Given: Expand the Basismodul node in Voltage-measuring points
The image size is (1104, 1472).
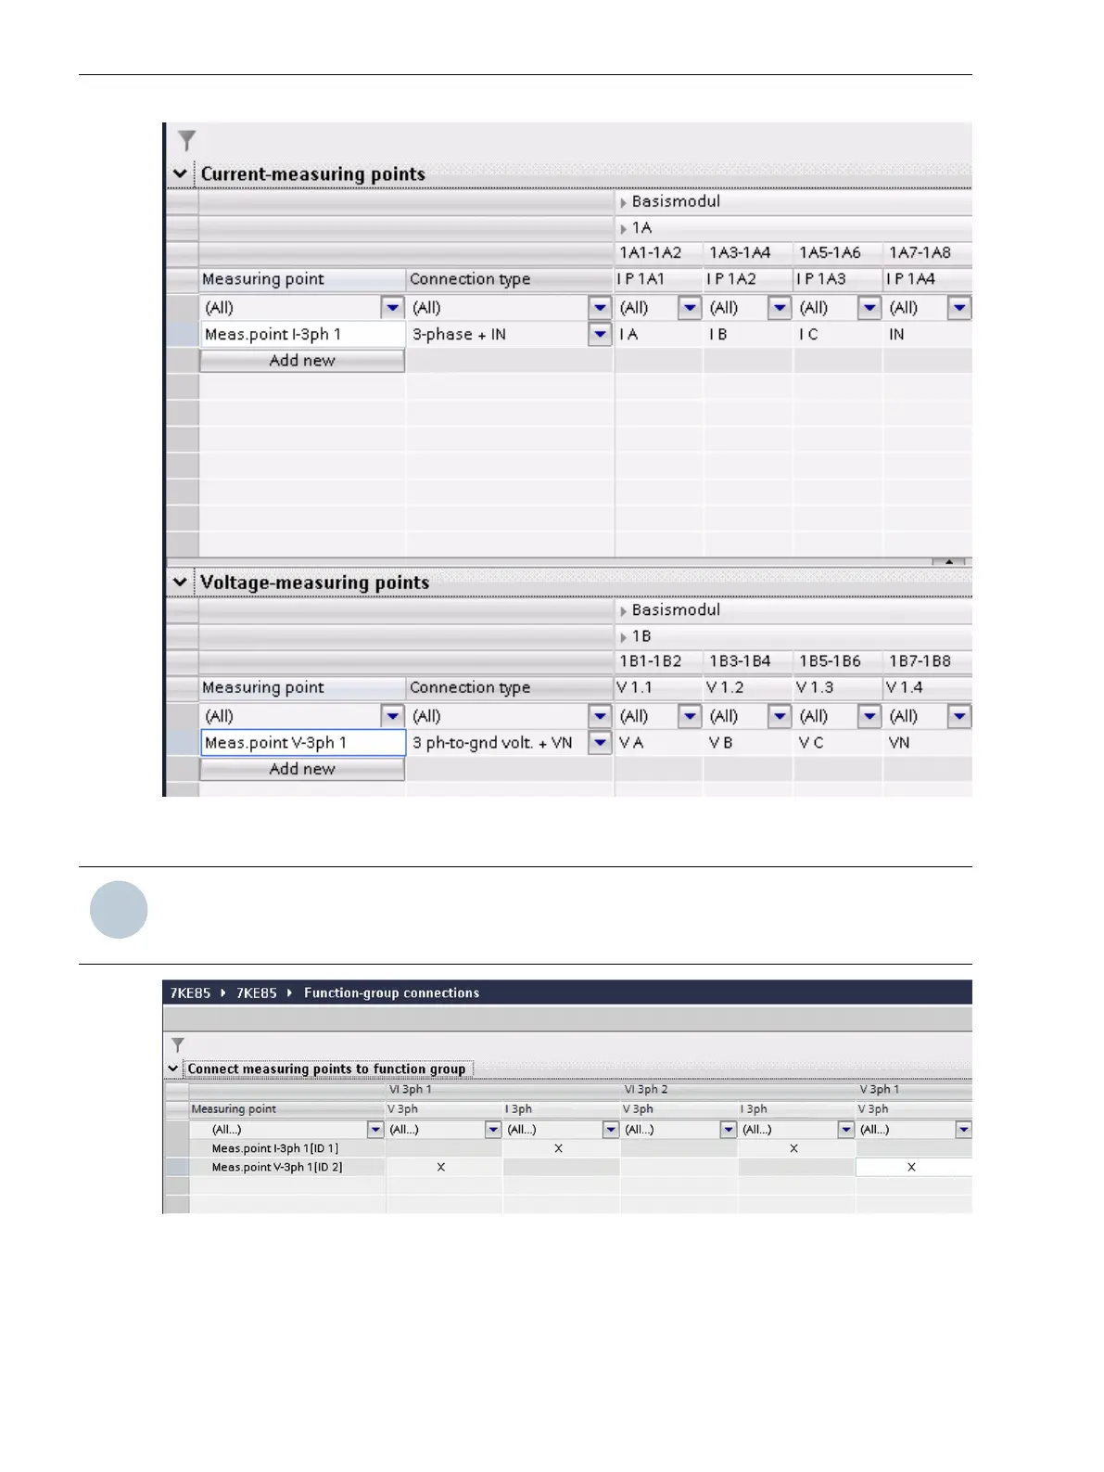Looking at the screenshot, I should click(x=624, y=610).
